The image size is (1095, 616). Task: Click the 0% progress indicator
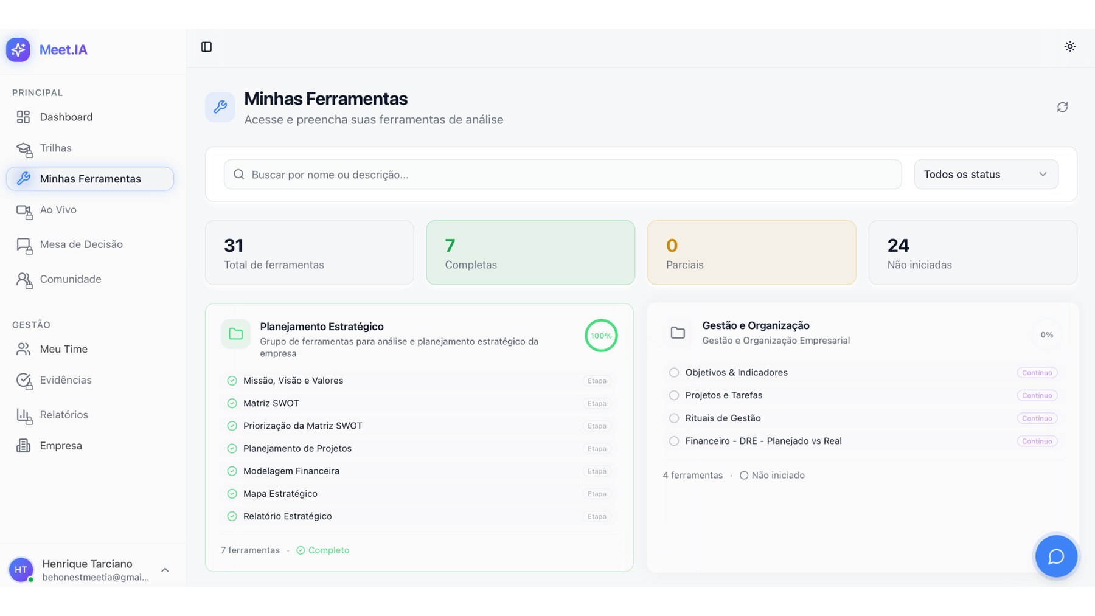(1046, 335)
